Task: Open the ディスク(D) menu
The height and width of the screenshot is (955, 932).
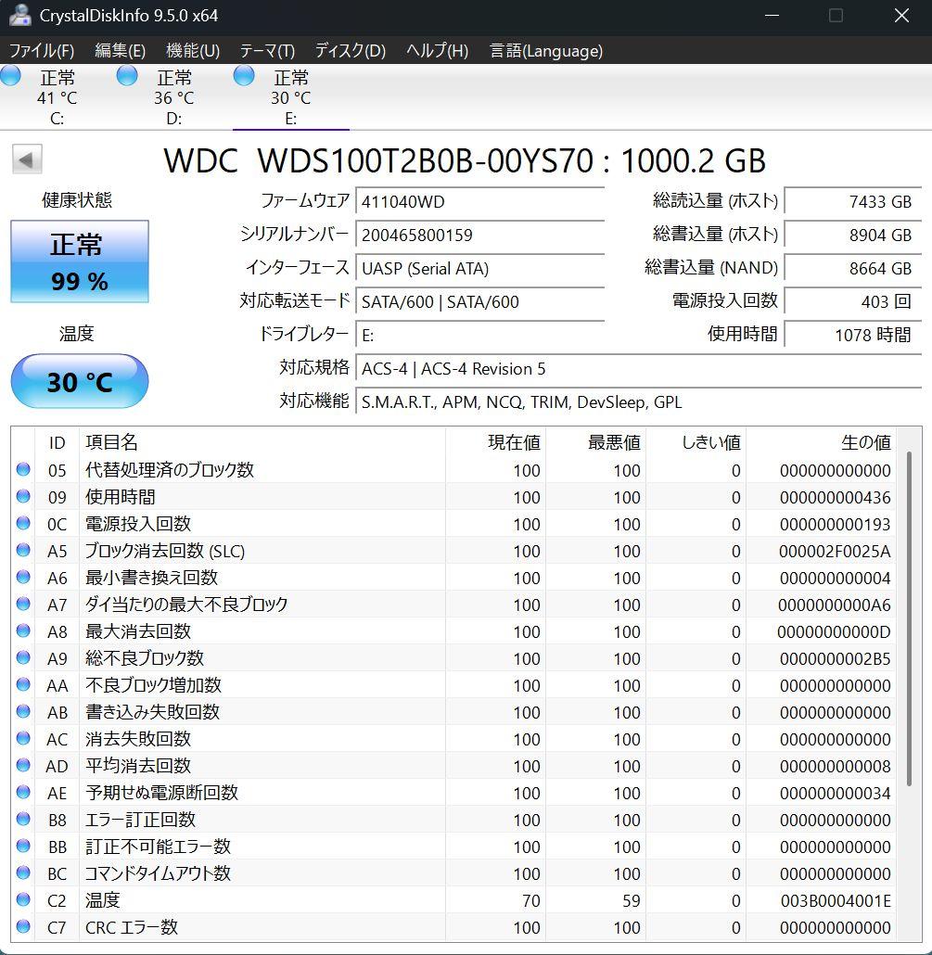Action: click(x=349, y=51)
